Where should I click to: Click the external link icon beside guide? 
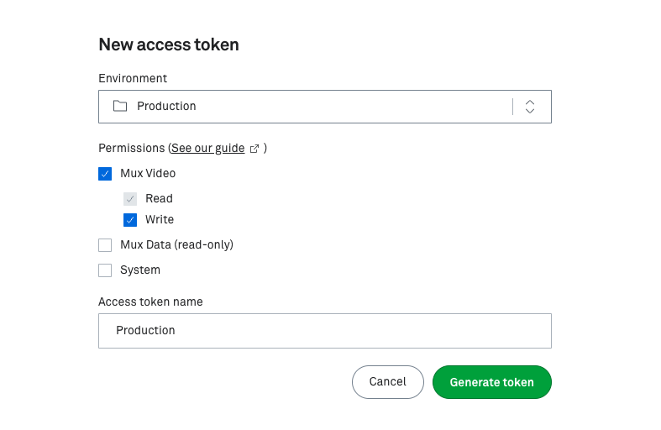click(x=254, y=149)
